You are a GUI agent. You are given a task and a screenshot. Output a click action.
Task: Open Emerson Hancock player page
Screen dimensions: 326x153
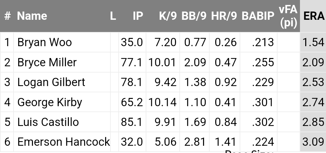(x=64, y=142)
